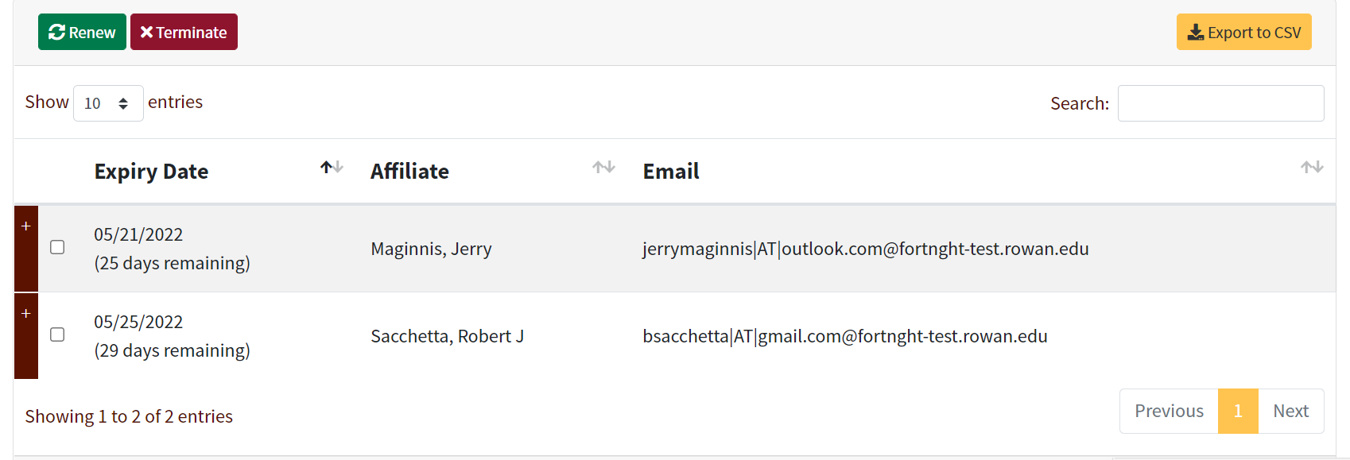Select the 05/25/2022 expiry date cell
Image resolution: width=1350 pixels, height=460 pixels.
click(138, 322)
